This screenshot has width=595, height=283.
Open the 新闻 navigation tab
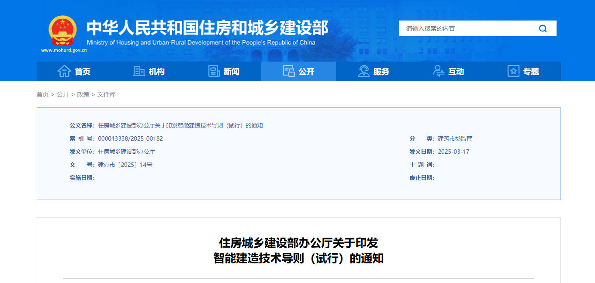click(224, 71)
